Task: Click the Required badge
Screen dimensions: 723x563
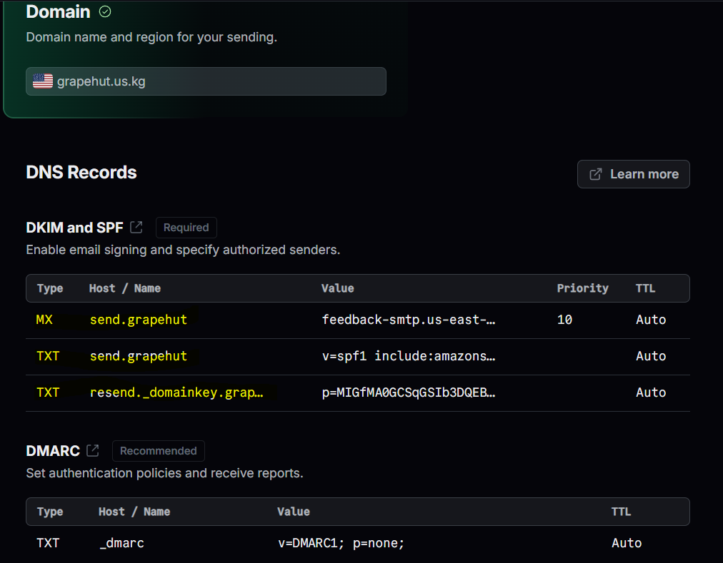Action: pos(186,228)
